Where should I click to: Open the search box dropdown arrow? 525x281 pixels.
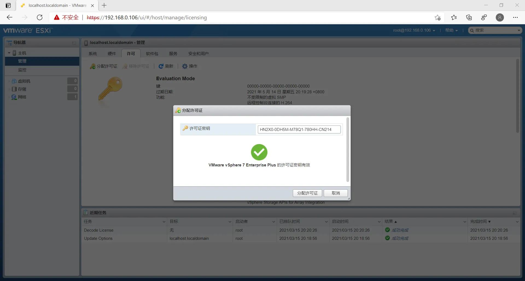coord(519,30)
